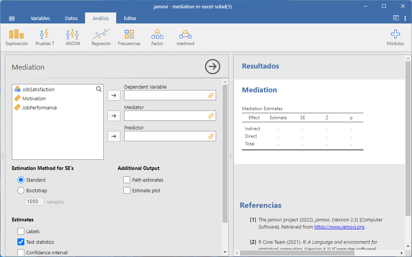Collapse options with the circled arrow
Image resolution: width=412 pixels, height=257 pixels.
click(213, 67)
